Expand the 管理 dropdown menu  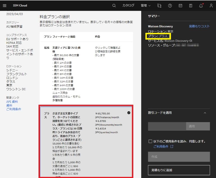coord(145,6)
